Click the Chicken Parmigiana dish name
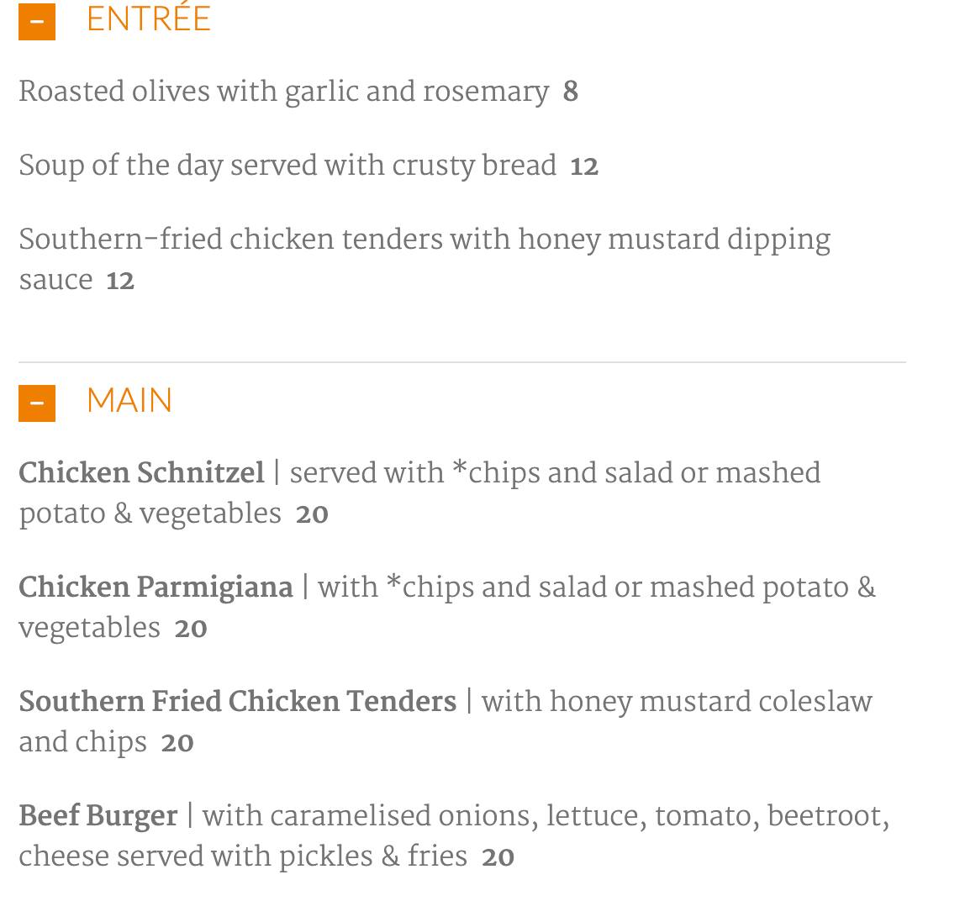The height and width of the screenshot is (901, 965). point(156,587)
